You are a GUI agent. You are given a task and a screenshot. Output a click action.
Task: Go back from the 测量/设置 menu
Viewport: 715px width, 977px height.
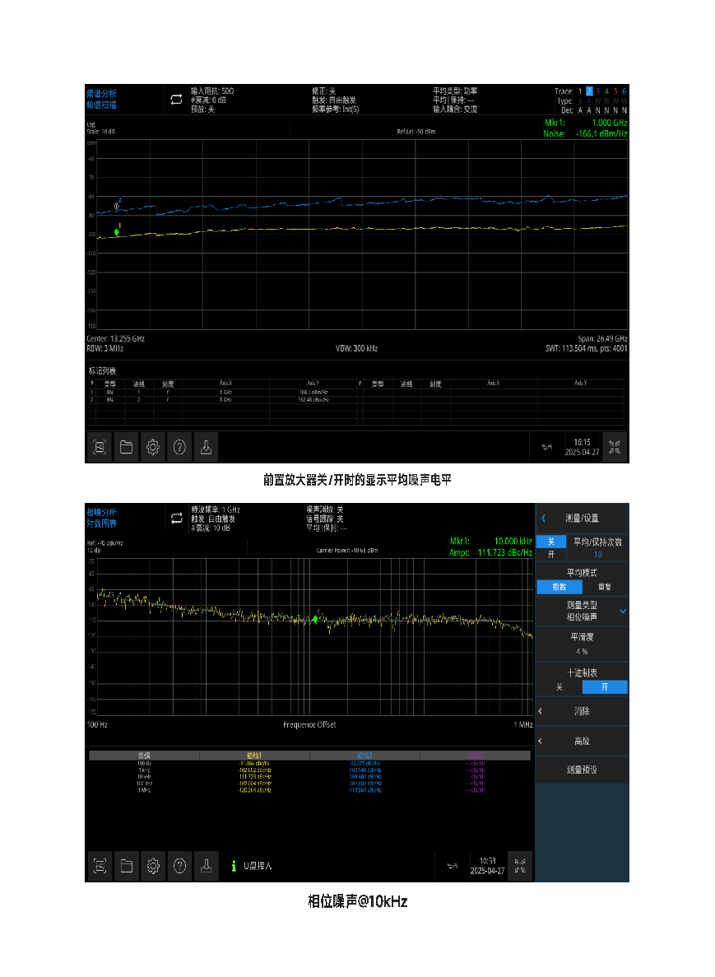point(544,519)
